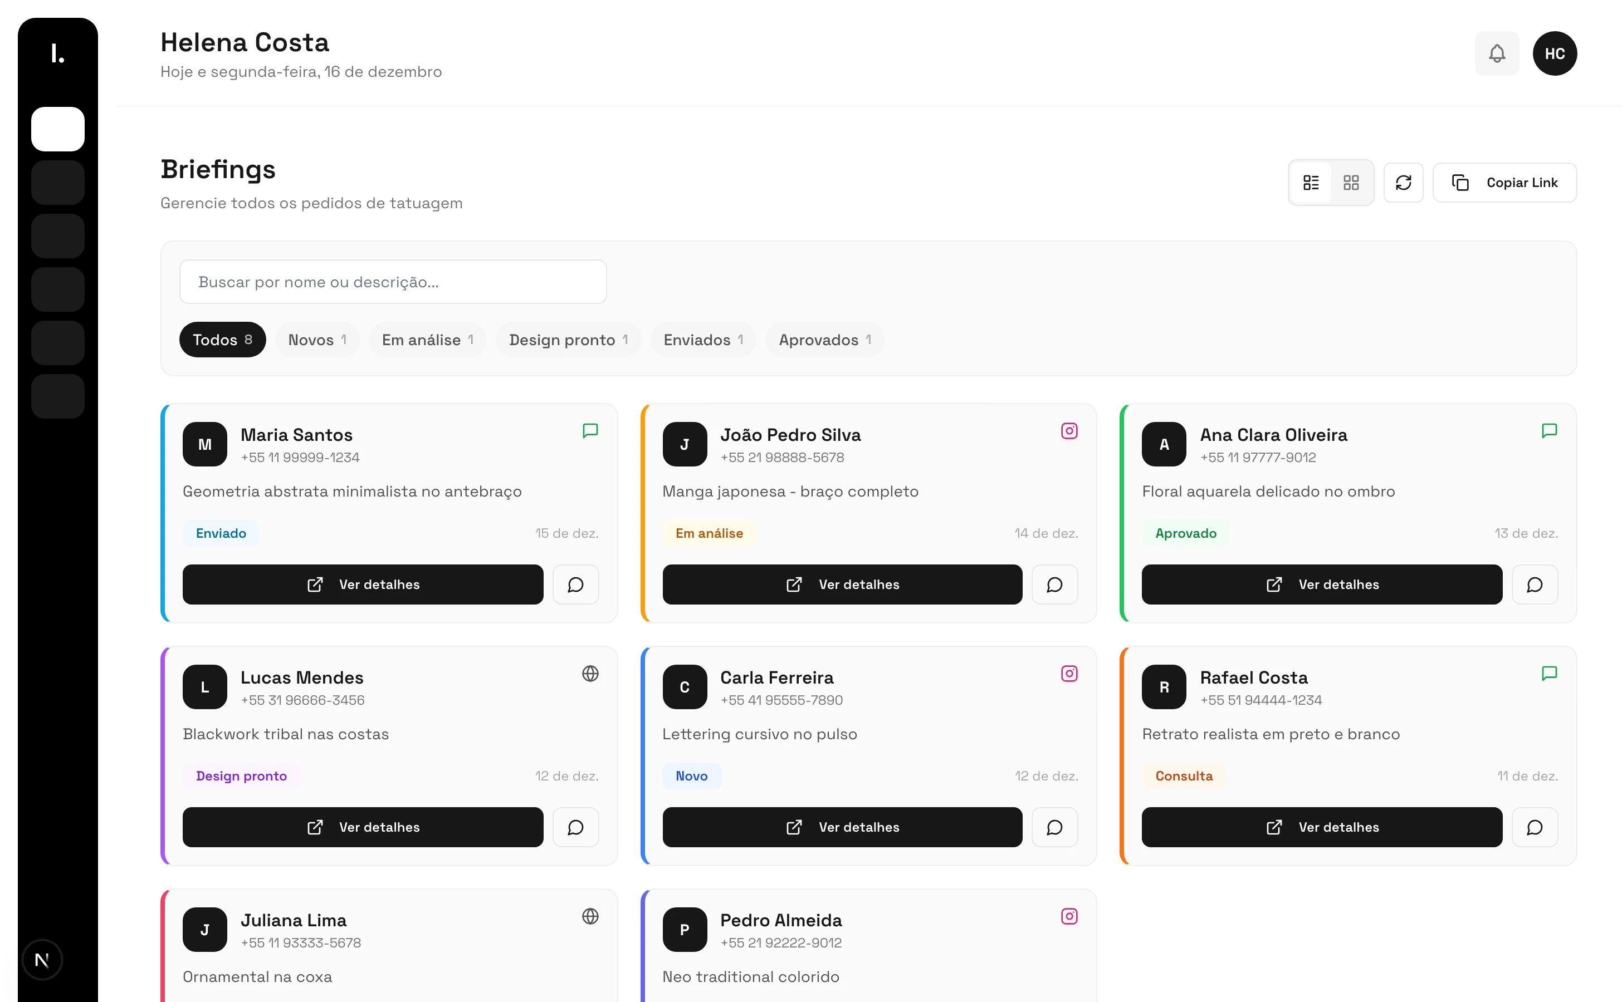Focus the search by name field
This screenshot has height=1002, width=1622.
click(x=393, y=282)
